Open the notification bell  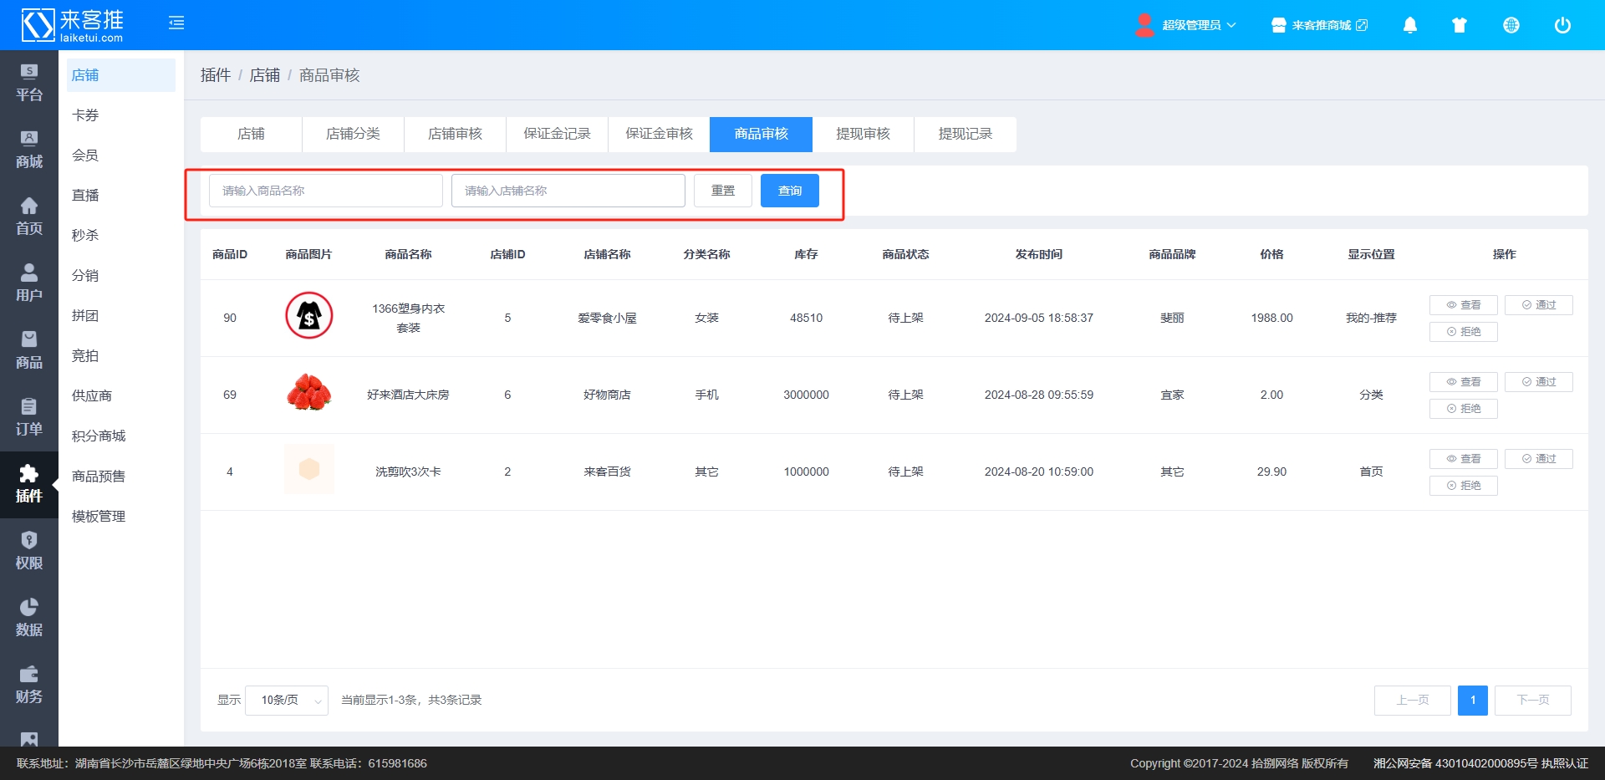pos(1409,25)
